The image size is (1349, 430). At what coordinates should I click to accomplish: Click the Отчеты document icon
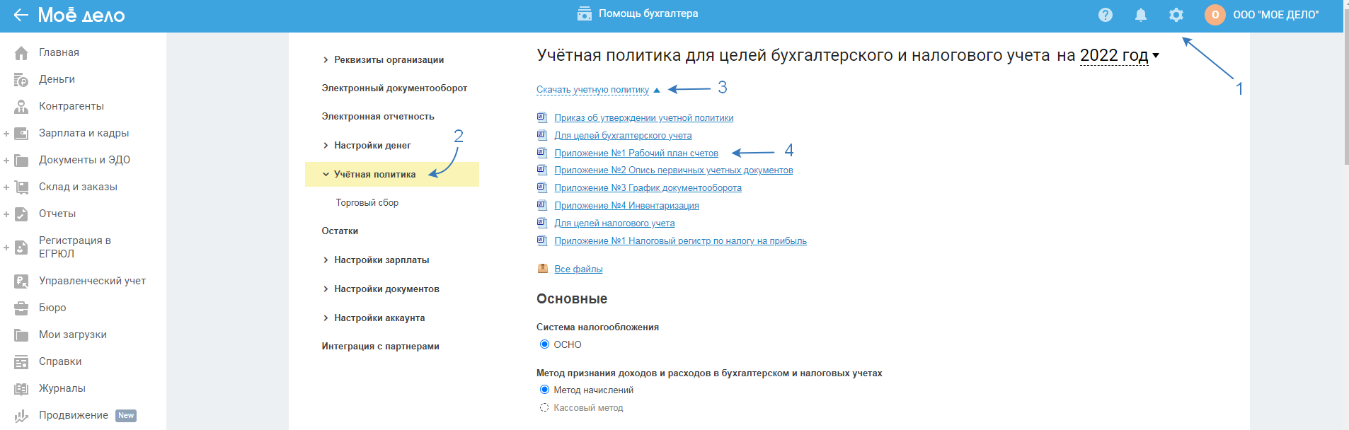[21, 214]
